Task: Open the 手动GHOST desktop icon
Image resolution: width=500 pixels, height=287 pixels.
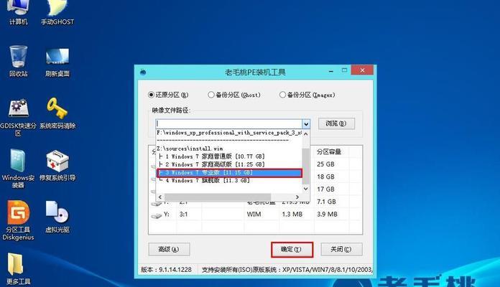Action: [x=57, y=12]
